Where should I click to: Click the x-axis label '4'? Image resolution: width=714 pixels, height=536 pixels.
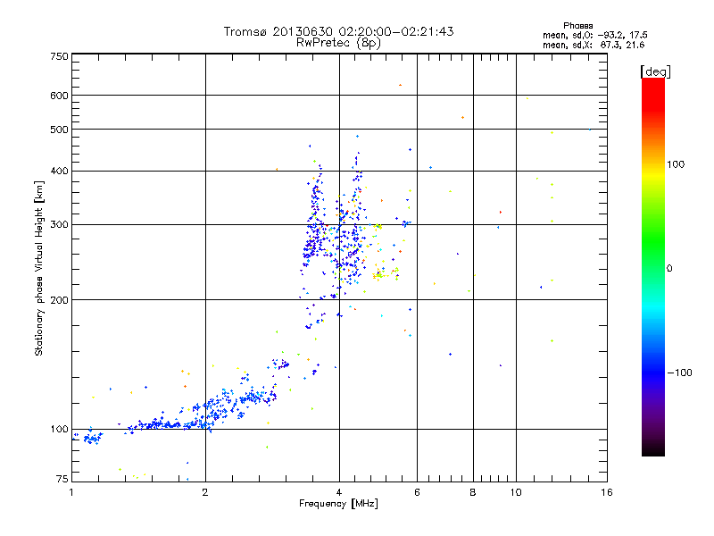click(x=339, y=492)
